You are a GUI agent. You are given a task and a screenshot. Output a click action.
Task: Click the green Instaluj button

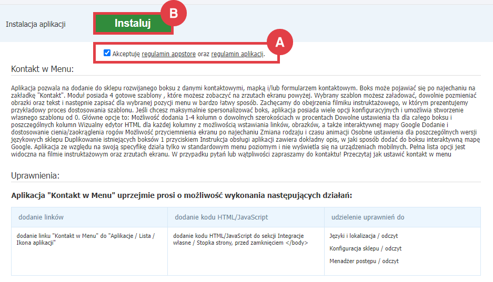point(133,24)
